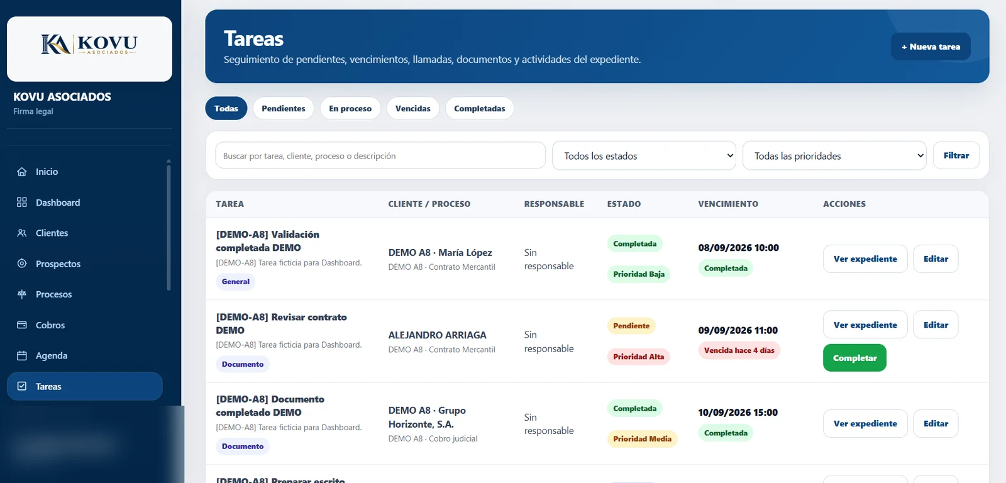Show the Vencidas tasks tab
1006x483 pixels.
pos(413,108)
